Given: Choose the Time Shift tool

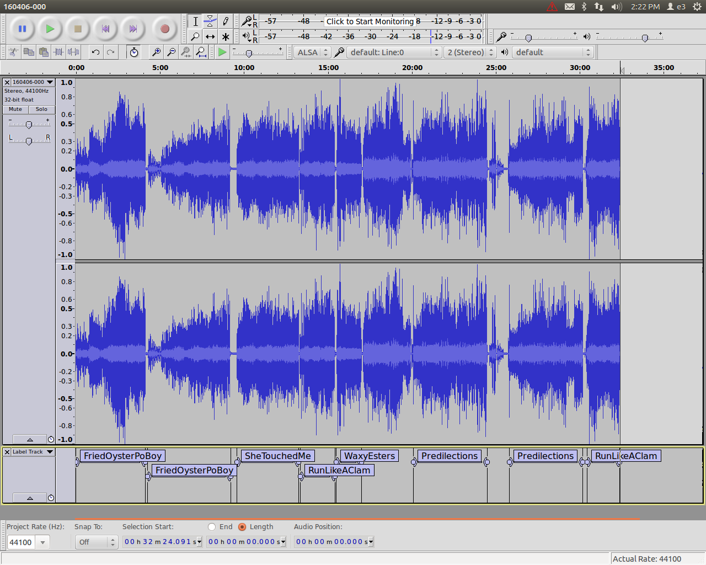Looking at the screenshot, I should [210, 37].
